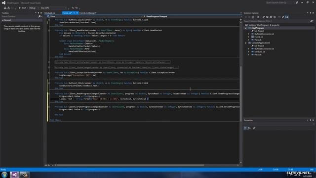Toggle auto-hide pin on Toolbox panel

click(39, 13)
